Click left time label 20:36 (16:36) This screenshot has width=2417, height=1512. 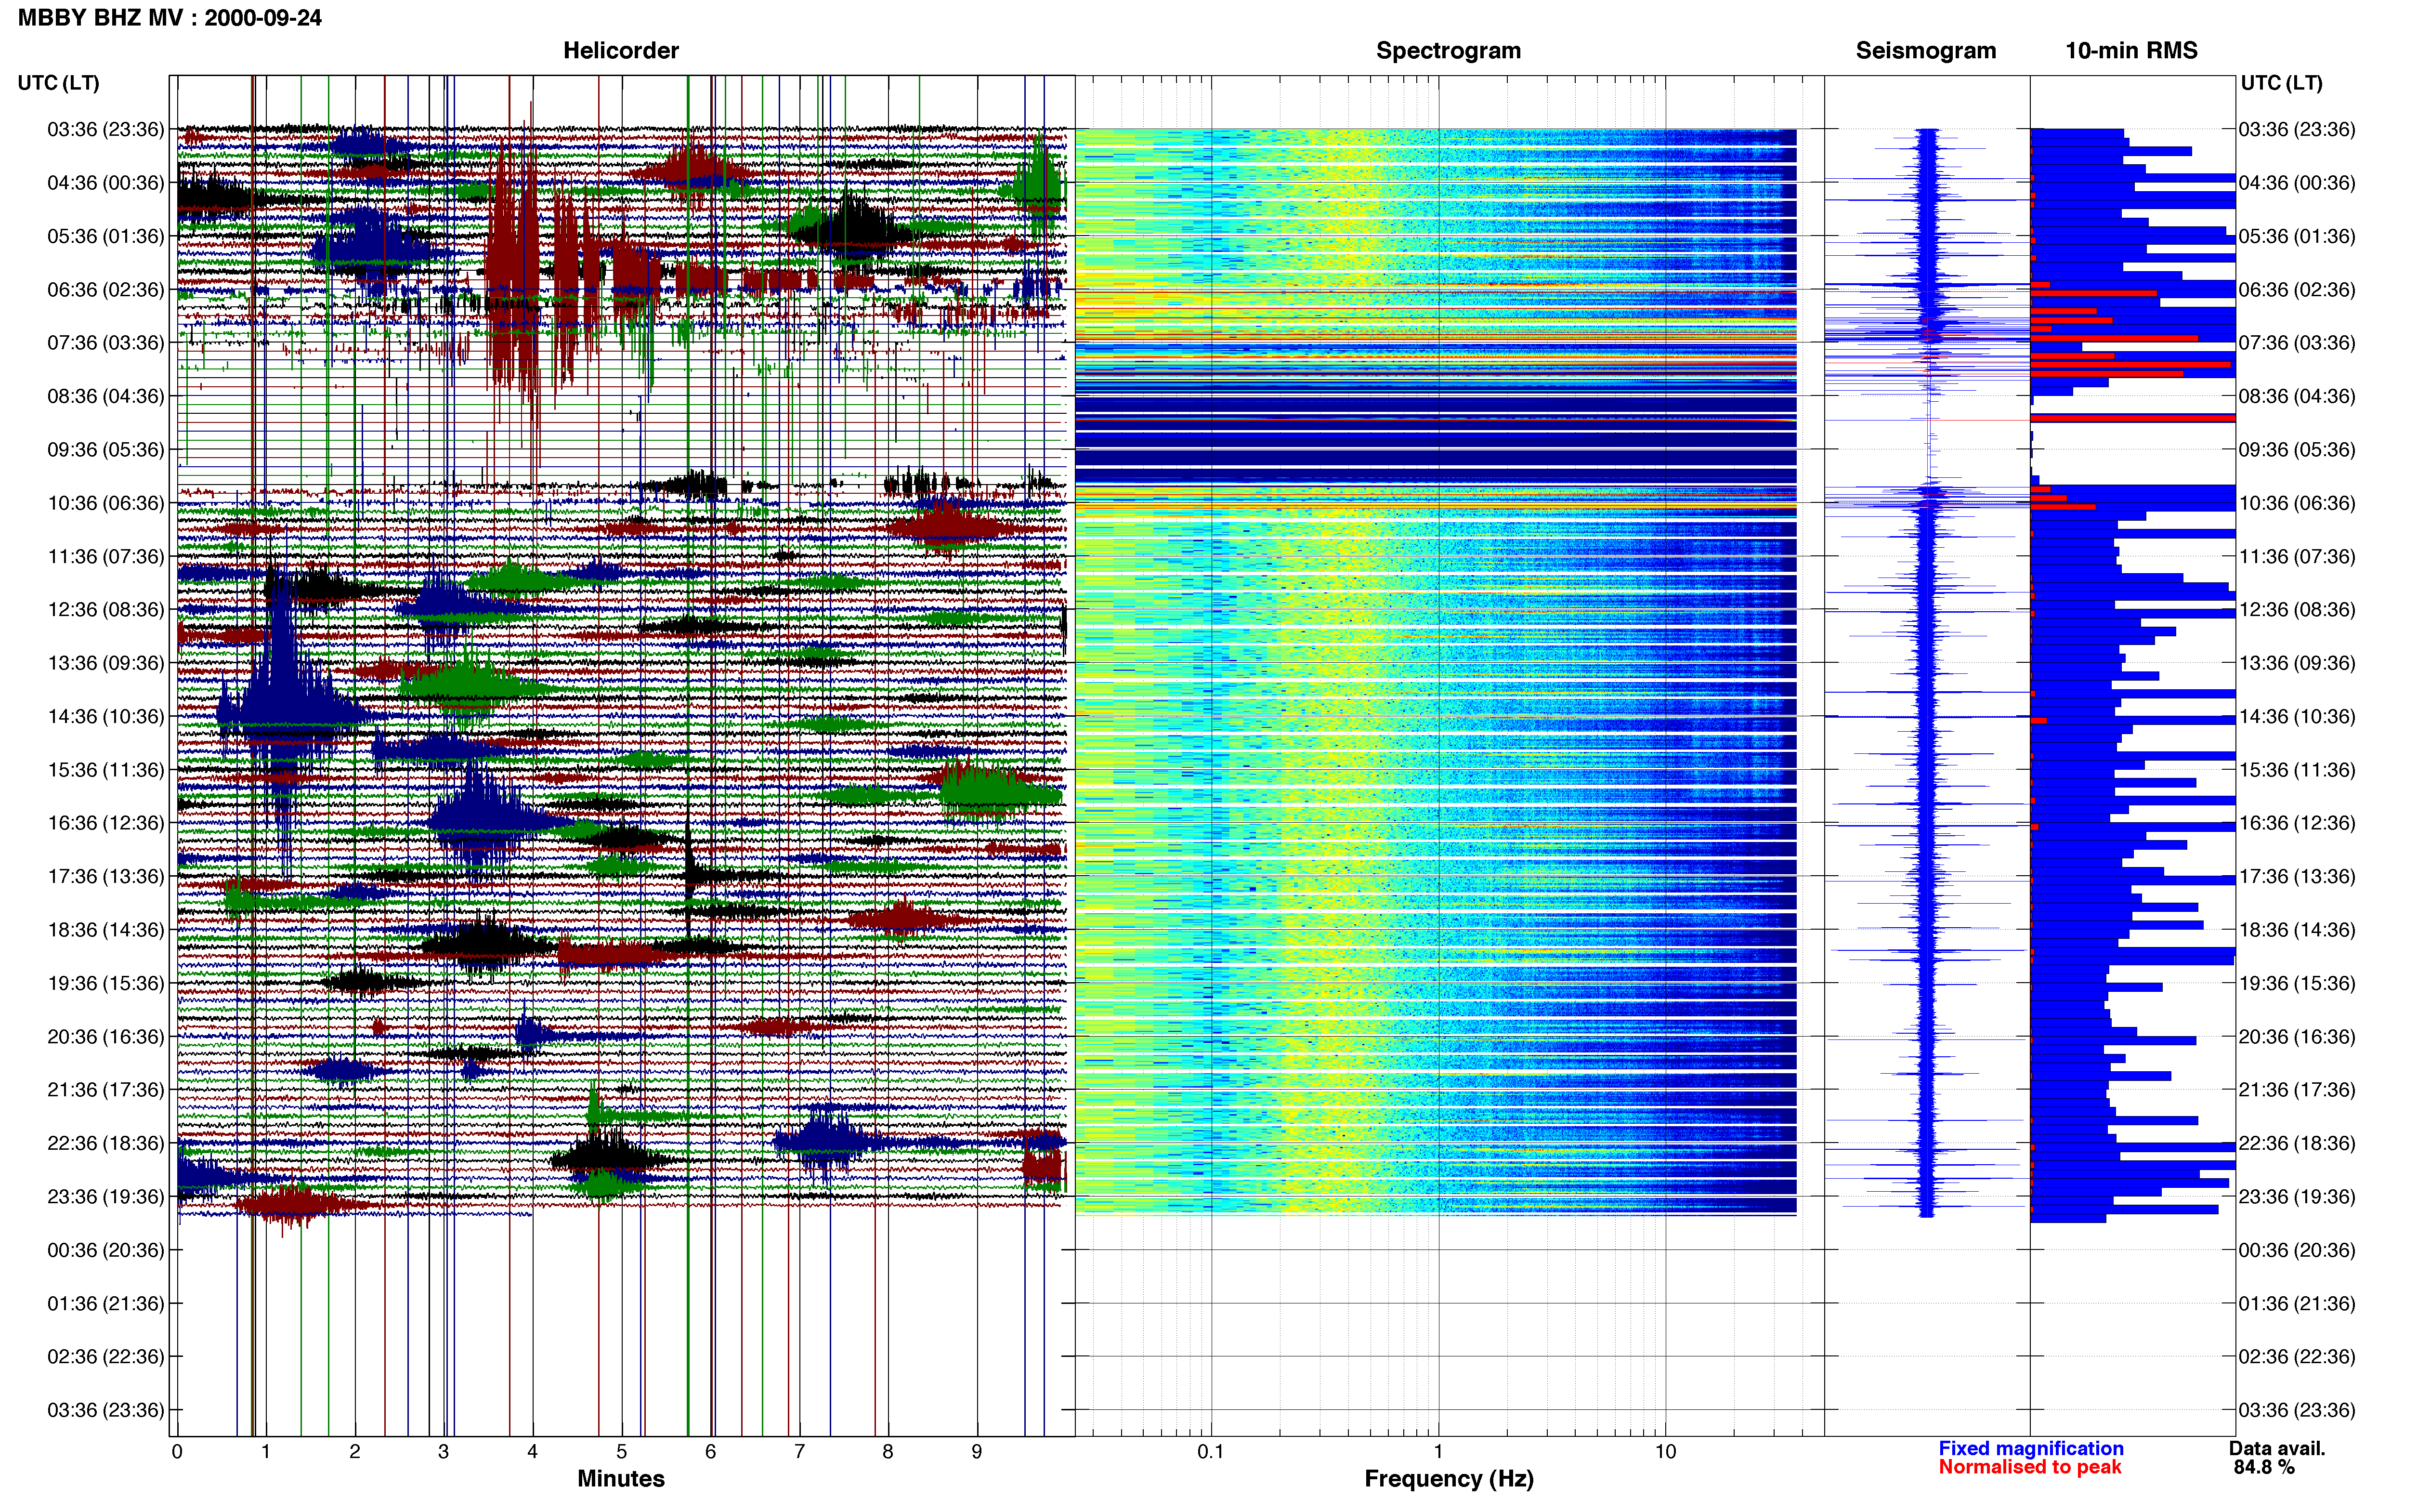[x=106, y=1036]
